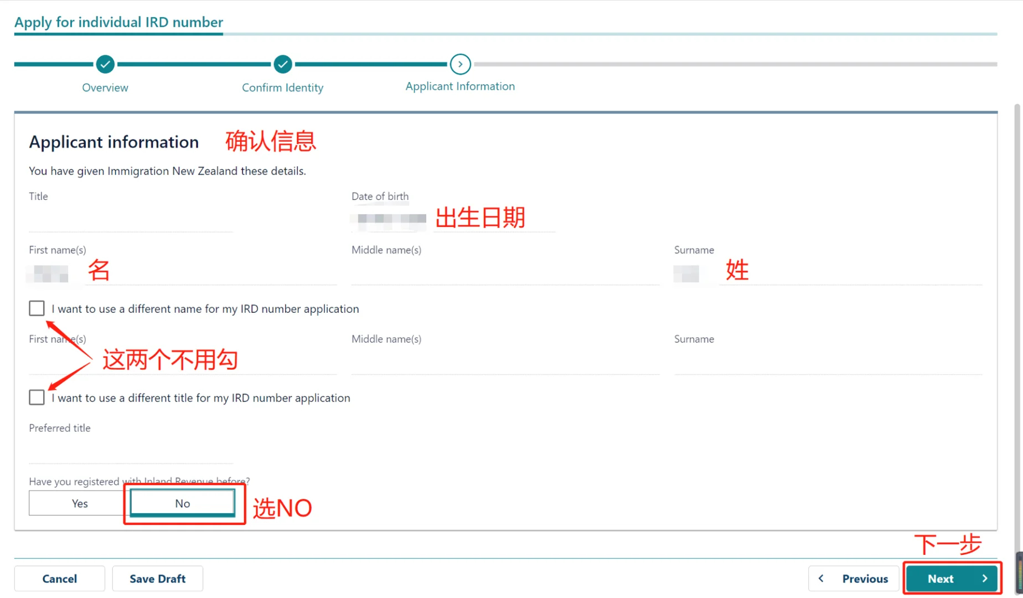1023x598 pixels.
Task: Open the Overview step label
Action: pyautogui.click(x=105, y=87)
